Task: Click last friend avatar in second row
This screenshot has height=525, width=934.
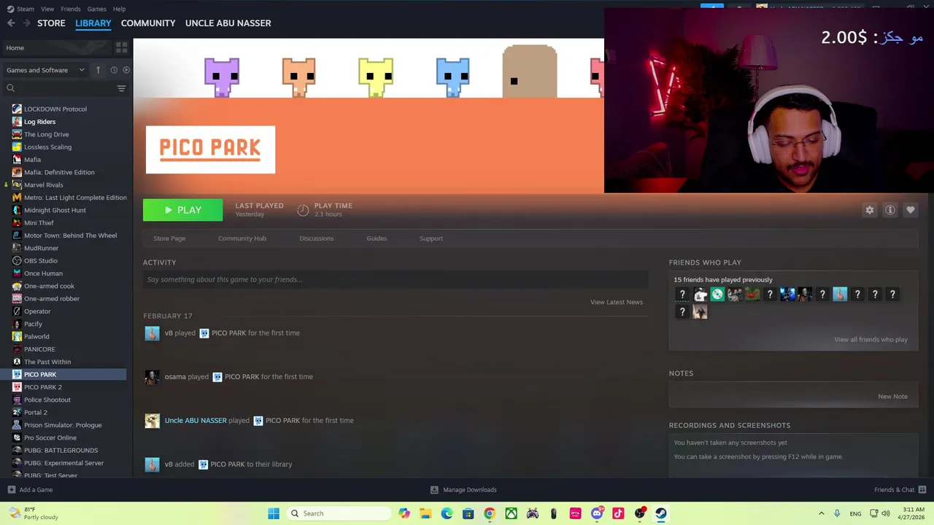Action: (700, 312)
